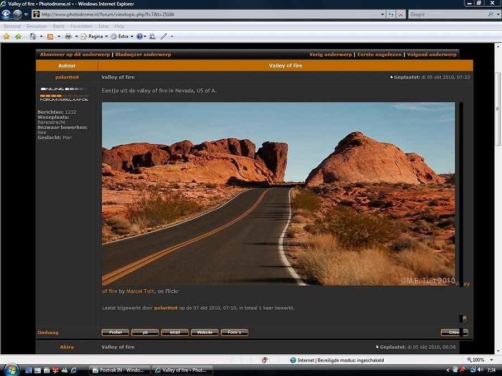The width and height of the screenshot is (502, 376).
Task: Go back with the Back arrow button
Action: click(6, 14)
